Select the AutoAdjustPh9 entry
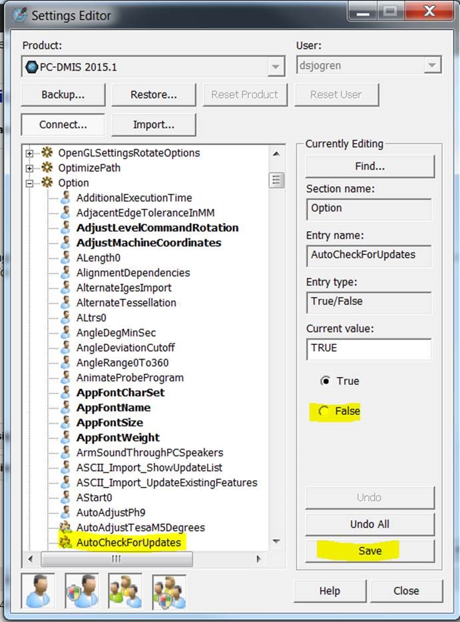 [111, 513]
